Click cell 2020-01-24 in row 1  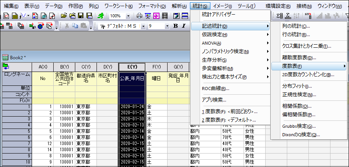tap(132, 107)
